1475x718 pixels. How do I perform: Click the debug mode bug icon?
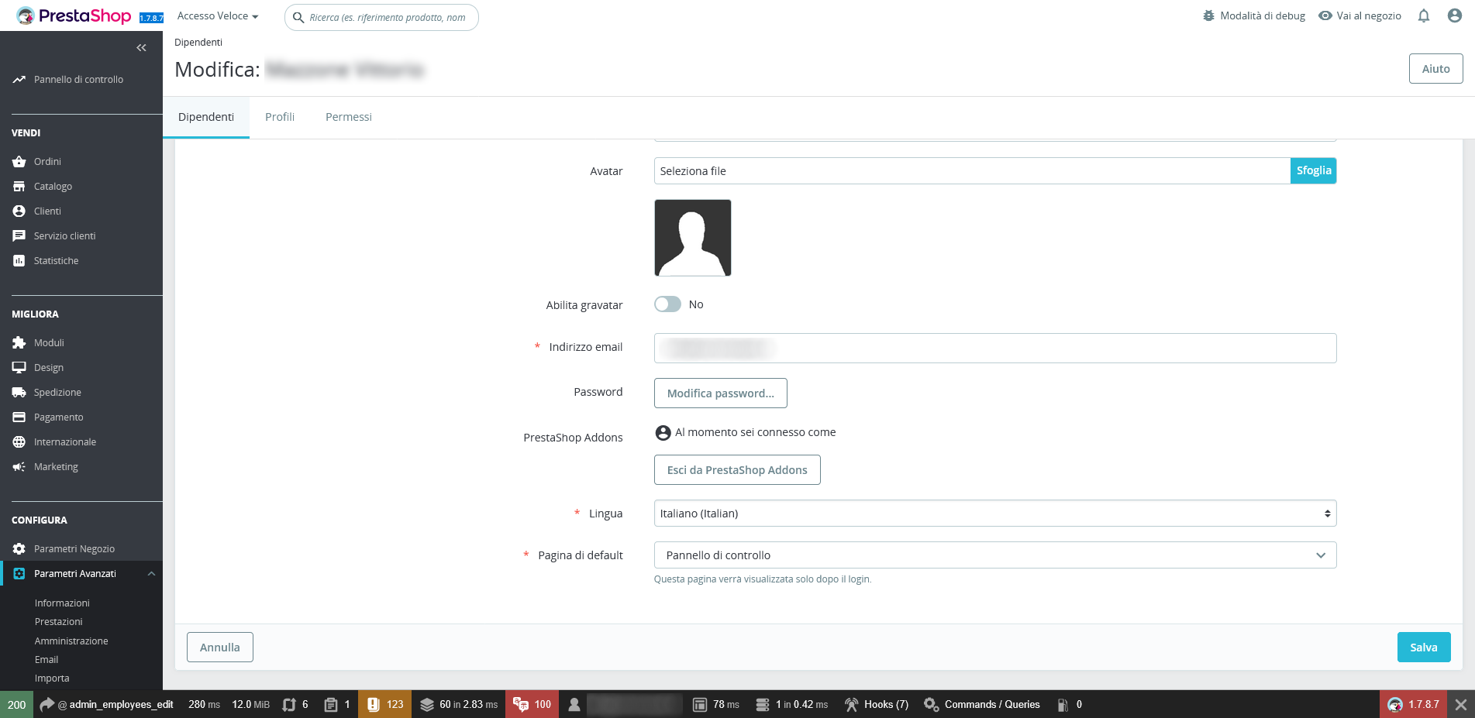[x=1208, y=15]
